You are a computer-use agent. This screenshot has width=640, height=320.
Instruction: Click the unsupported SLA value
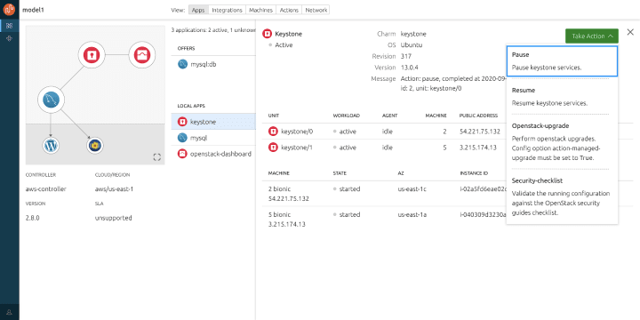(114, 218)
